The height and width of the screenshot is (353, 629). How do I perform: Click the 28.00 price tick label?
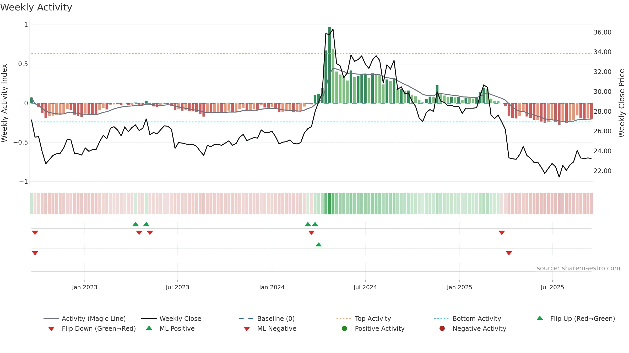pyautogui.click(x=603, y=112)
